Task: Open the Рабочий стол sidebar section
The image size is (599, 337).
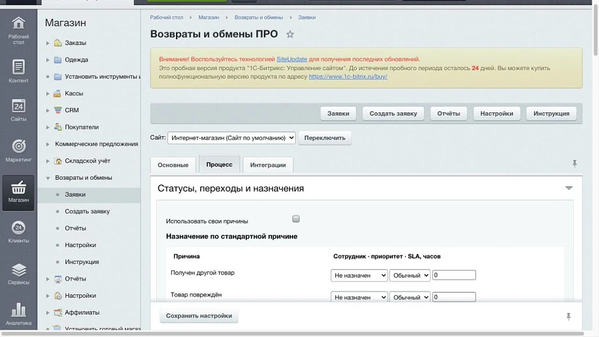Action: coord(18,30)
